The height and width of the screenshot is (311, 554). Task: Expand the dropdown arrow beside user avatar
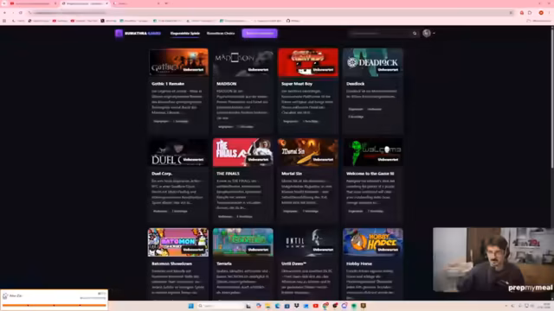click(x=434, y=33)
